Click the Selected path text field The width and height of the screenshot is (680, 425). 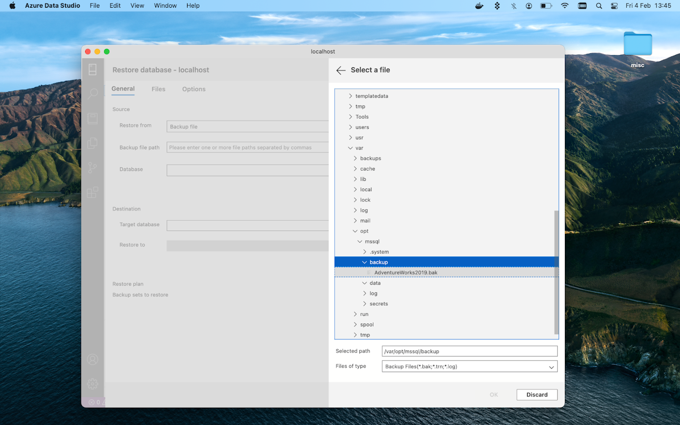click(x=469, y=351)
